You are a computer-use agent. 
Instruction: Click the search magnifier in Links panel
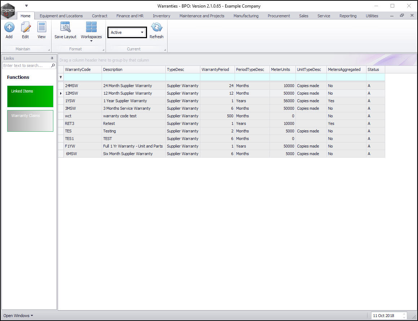tap(53, 65)
